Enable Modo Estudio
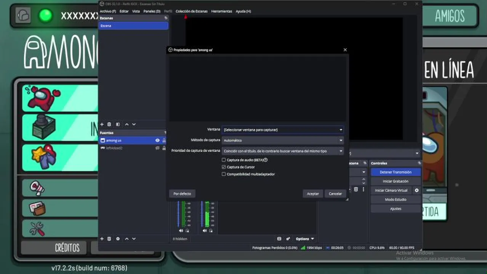This screenshot has width=487, height=274. point(396,199)
